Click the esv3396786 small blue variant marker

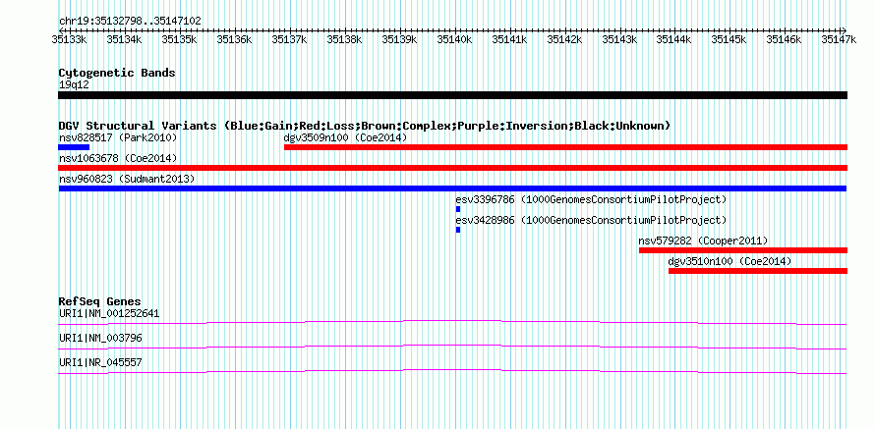point(458,209)
